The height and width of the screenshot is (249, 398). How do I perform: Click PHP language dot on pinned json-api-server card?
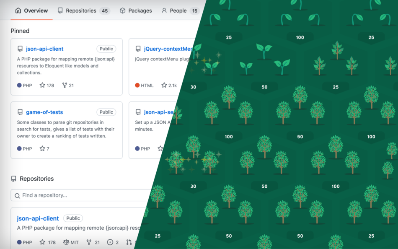[x=137, y=148]
